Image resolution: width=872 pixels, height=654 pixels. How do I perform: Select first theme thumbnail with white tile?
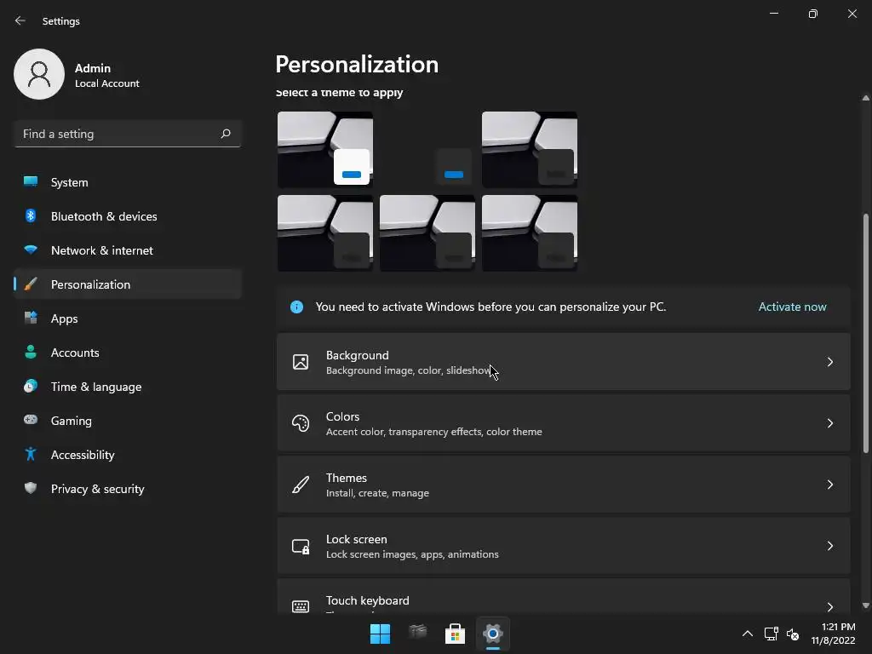325,150
